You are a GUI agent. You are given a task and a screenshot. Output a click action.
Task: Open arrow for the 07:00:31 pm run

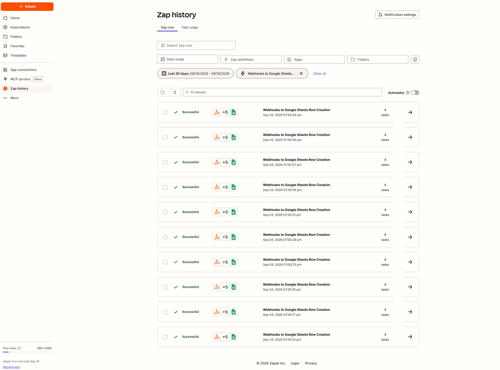coord(410,212)
